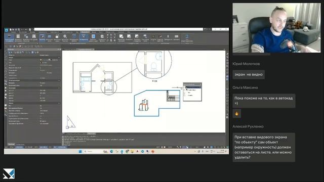
Task: Click the blue sheet icon ribbon button
Action: click(93, 38)
